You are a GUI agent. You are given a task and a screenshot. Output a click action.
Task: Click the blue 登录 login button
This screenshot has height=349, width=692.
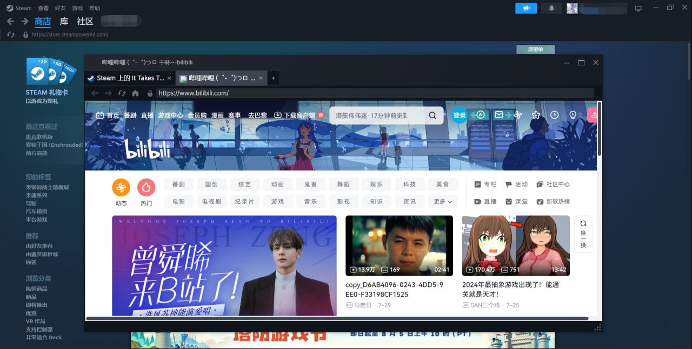tap(460, 115)
